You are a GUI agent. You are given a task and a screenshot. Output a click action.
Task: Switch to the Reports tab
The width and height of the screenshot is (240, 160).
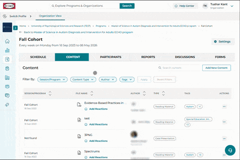(x=148, y=57)
